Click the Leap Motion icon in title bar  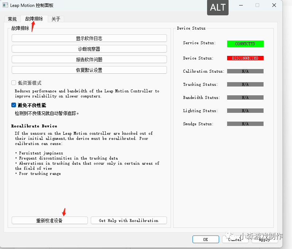pos(5,5)
